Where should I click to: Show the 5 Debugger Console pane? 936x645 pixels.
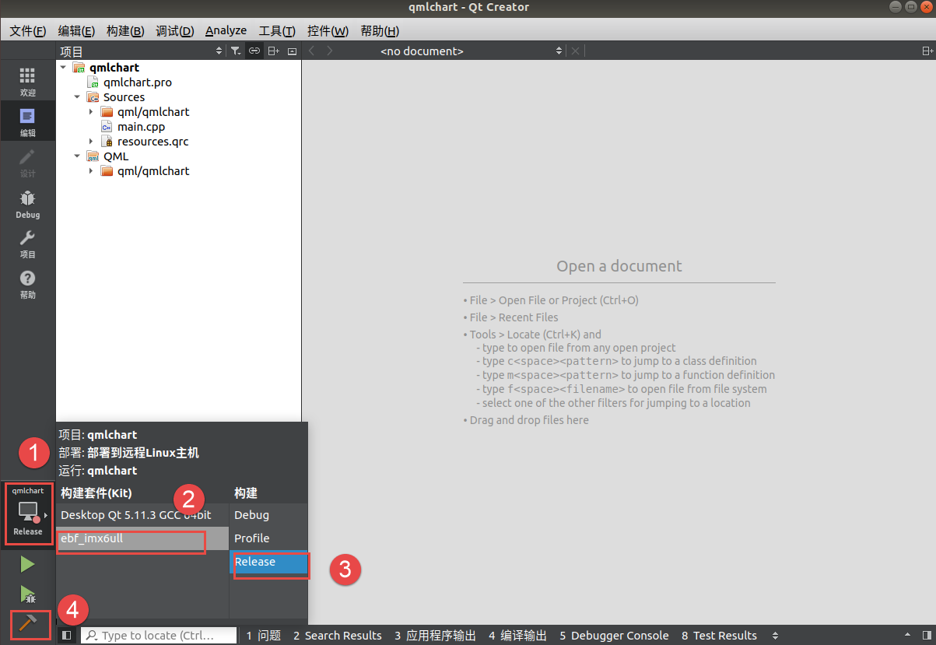pos(614,636)
